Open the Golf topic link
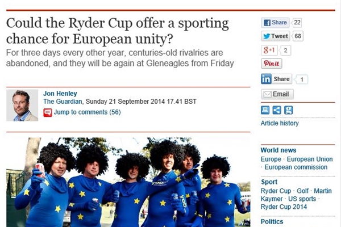This screenshot has width=341, height=227. pos(302,191)
